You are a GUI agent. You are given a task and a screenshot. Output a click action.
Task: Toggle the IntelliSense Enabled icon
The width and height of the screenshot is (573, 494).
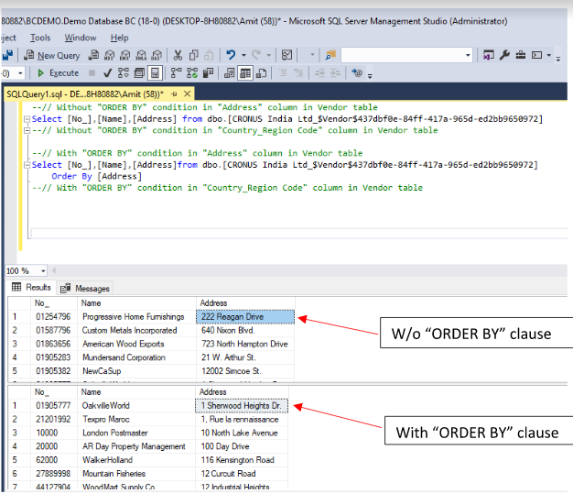[155, 73]
